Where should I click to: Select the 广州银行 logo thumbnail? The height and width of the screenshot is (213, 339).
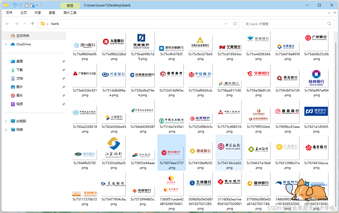point(316,41)
